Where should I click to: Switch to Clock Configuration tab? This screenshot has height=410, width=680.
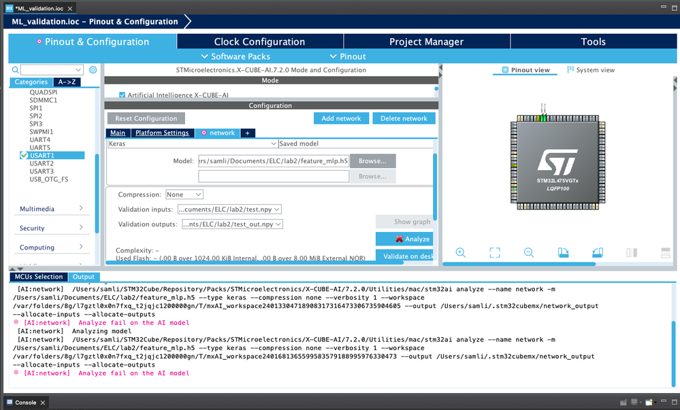[260, 41]
